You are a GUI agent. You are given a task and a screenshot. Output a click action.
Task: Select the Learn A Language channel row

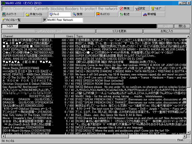tap(94, 127)
